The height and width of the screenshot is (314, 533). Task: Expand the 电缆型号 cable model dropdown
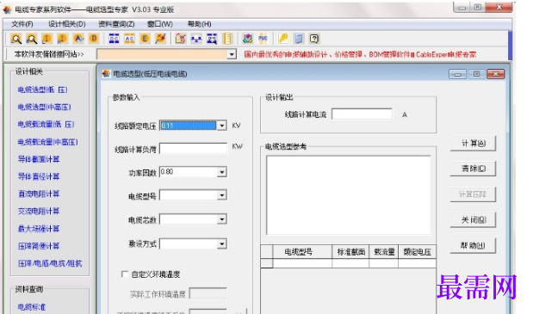[221, 195]
